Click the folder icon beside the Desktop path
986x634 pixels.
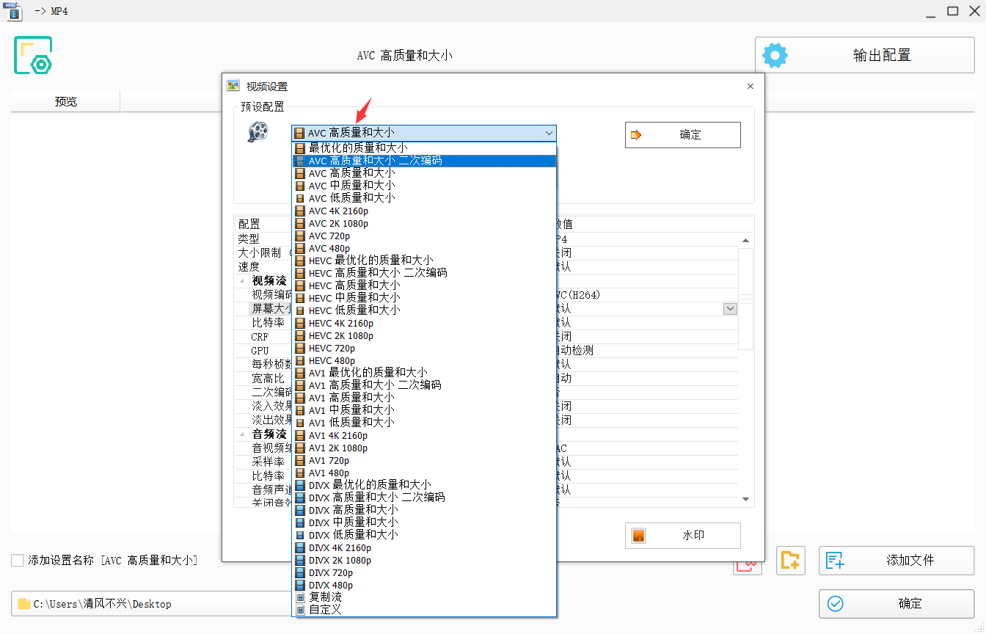(24, 604)
